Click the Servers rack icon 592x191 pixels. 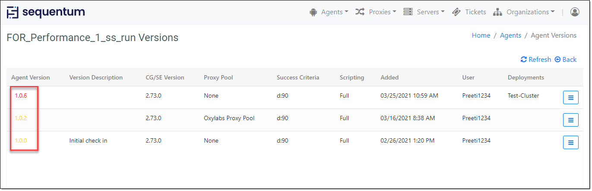point(408,12)
